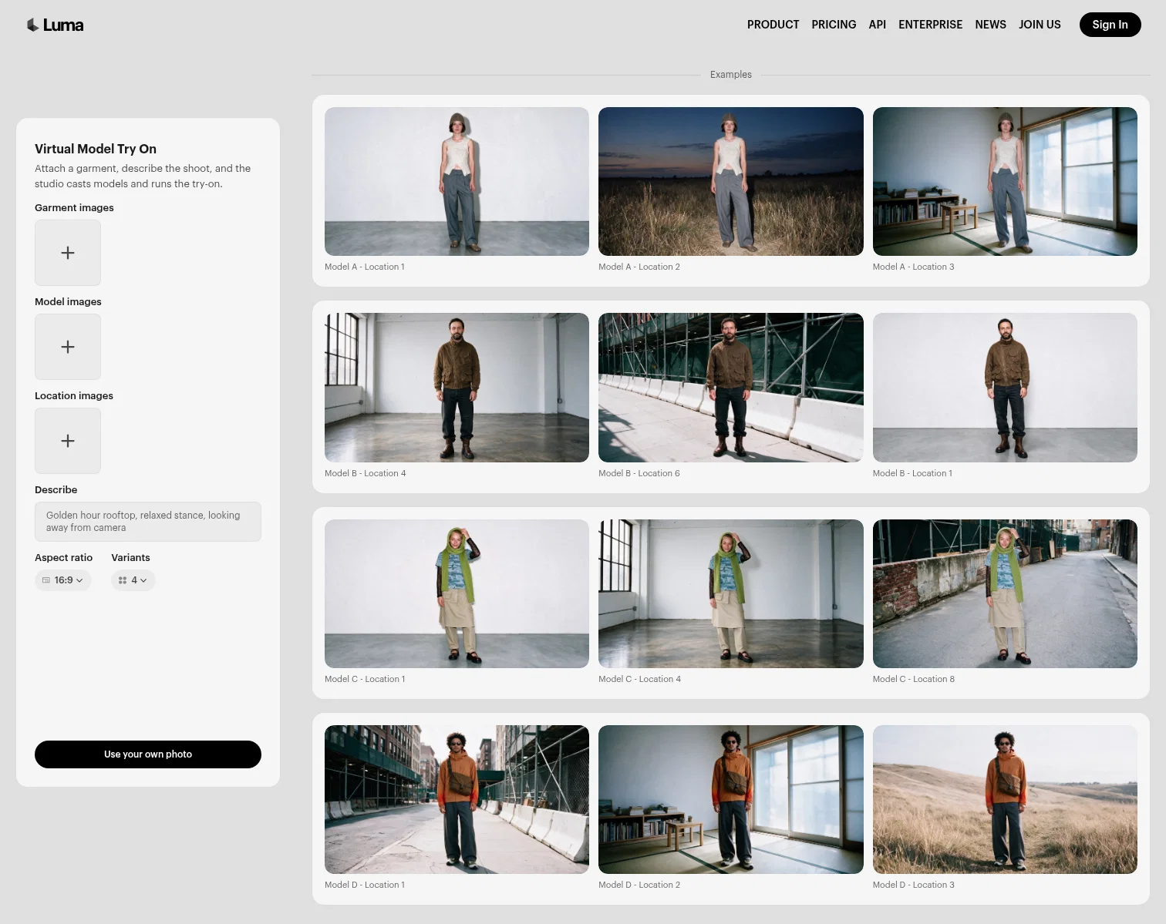The width and height of the screenshot is (1166, 924).
Task: Click the Examples section label
Action: click(x=731, y=75)
